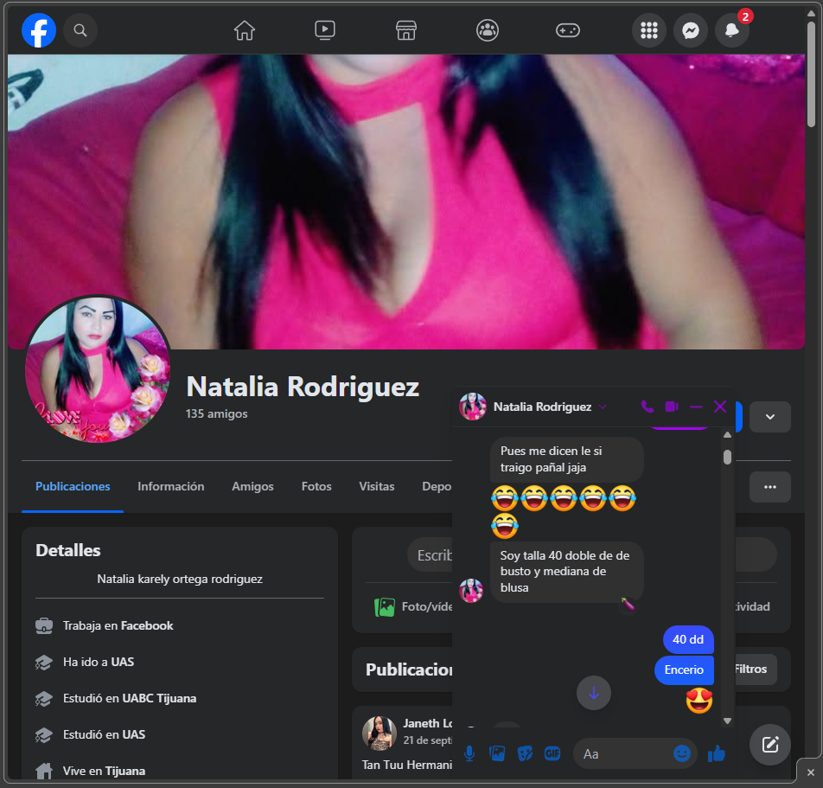823x788 pixels.
Task: Open chat options via chevron next to Natalia Rodriguez
Action: pyautogui.click(x=603, y=406)
